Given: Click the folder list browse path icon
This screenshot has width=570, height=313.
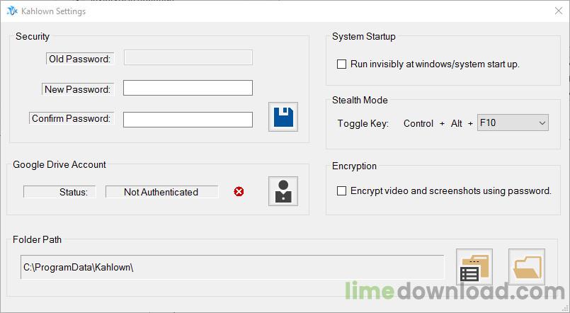Looking at the screenshot, I should [x=474, y=267].
